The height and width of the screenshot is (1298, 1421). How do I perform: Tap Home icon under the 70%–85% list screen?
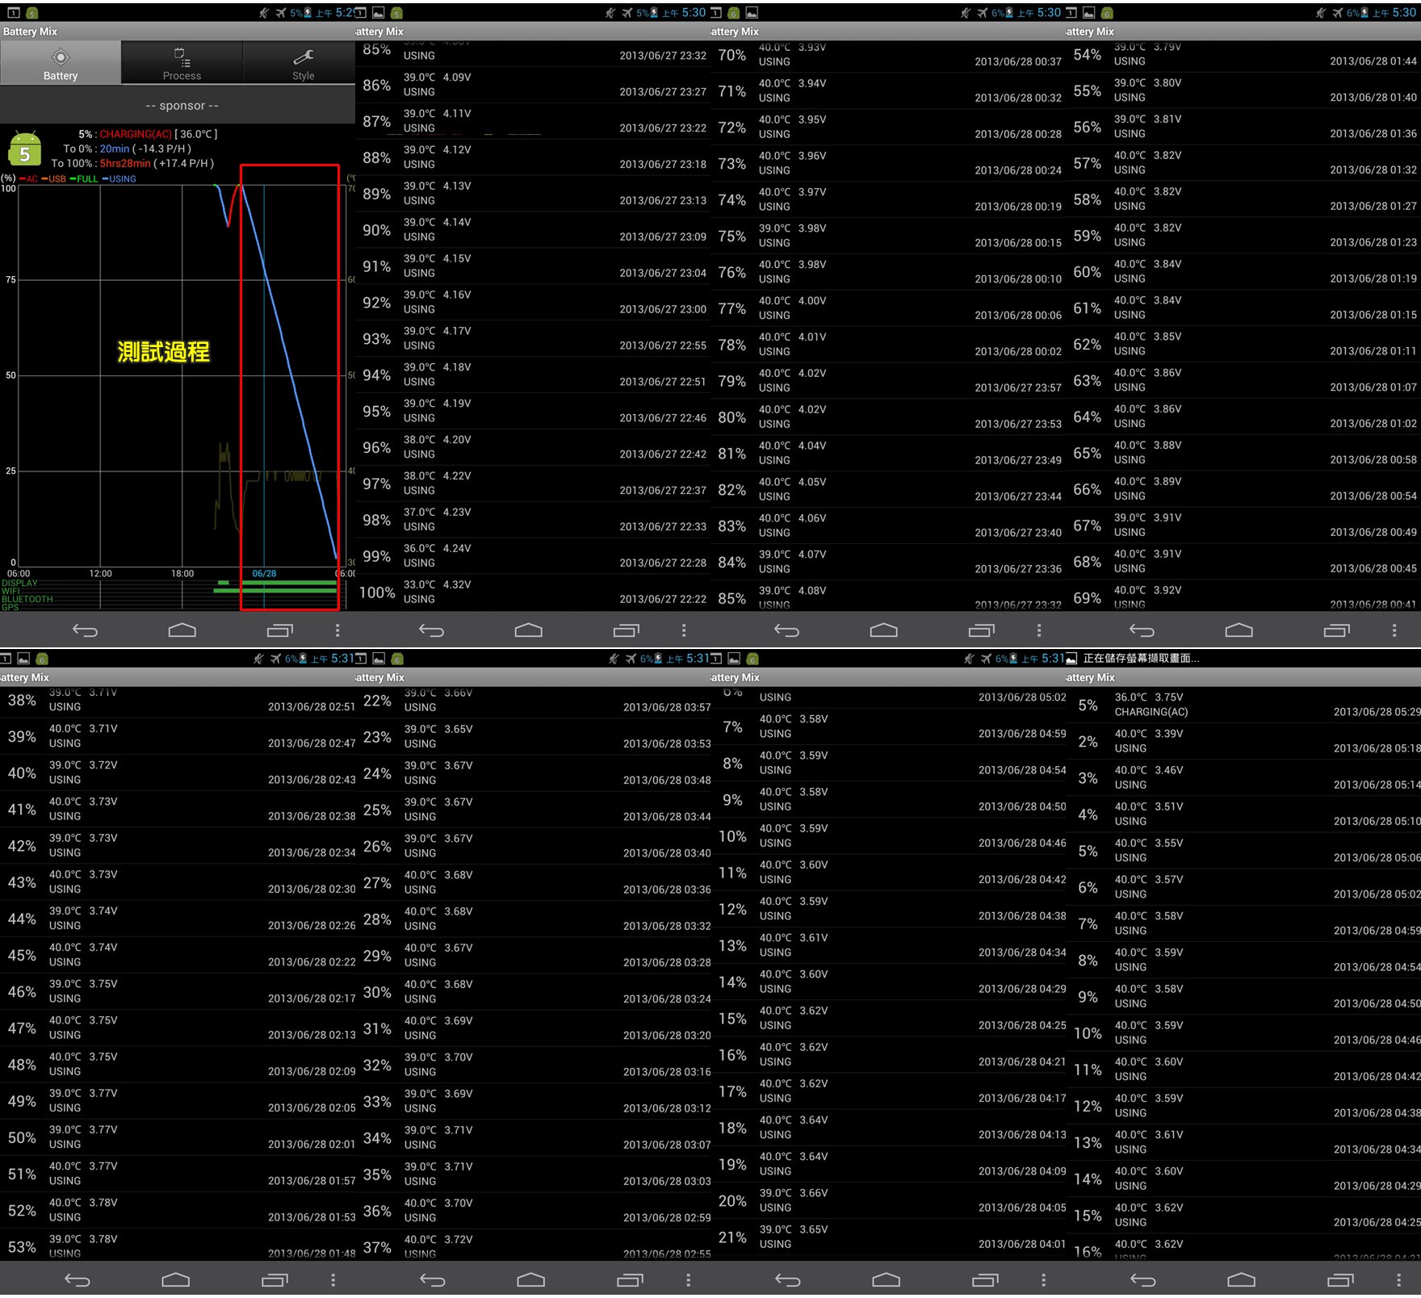[884, 630]
